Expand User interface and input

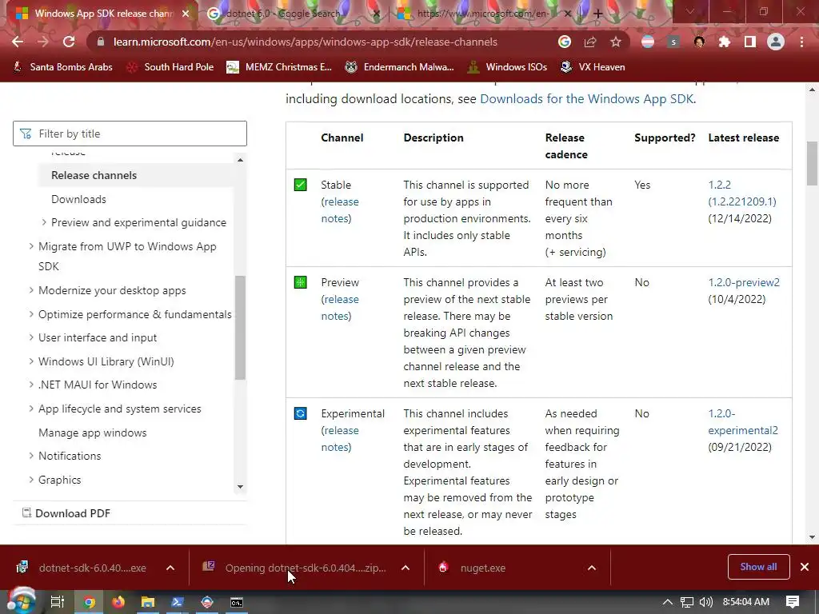click(x=31, y=338)
